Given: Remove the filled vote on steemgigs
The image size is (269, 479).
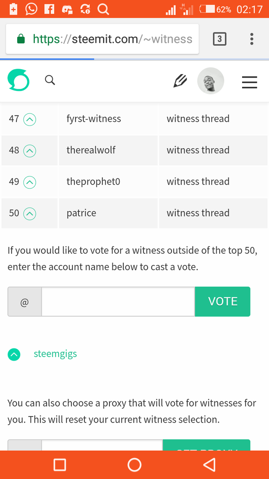Looking at the screenshot, I should point(14,354).
